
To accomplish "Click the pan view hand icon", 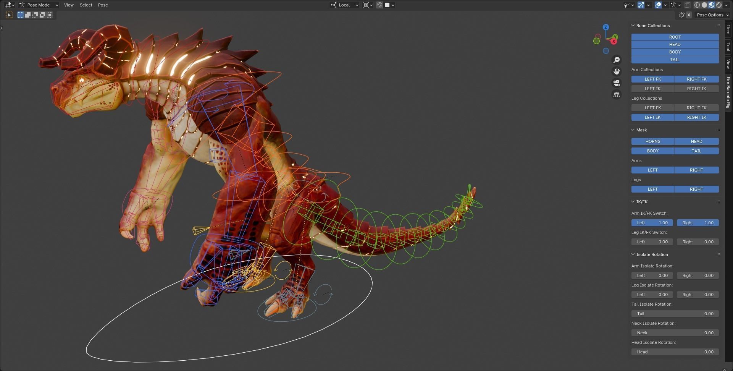I will click(617, 71).
